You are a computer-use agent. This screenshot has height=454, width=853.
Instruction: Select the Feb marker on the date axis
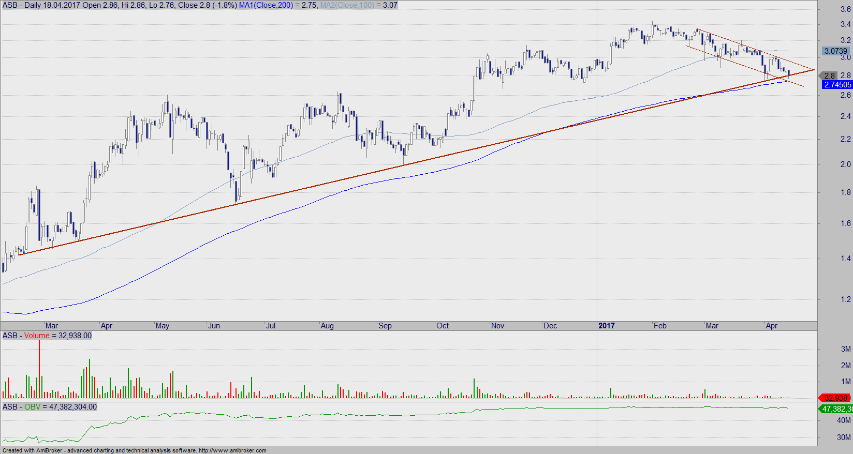click(x=660, y=326)
